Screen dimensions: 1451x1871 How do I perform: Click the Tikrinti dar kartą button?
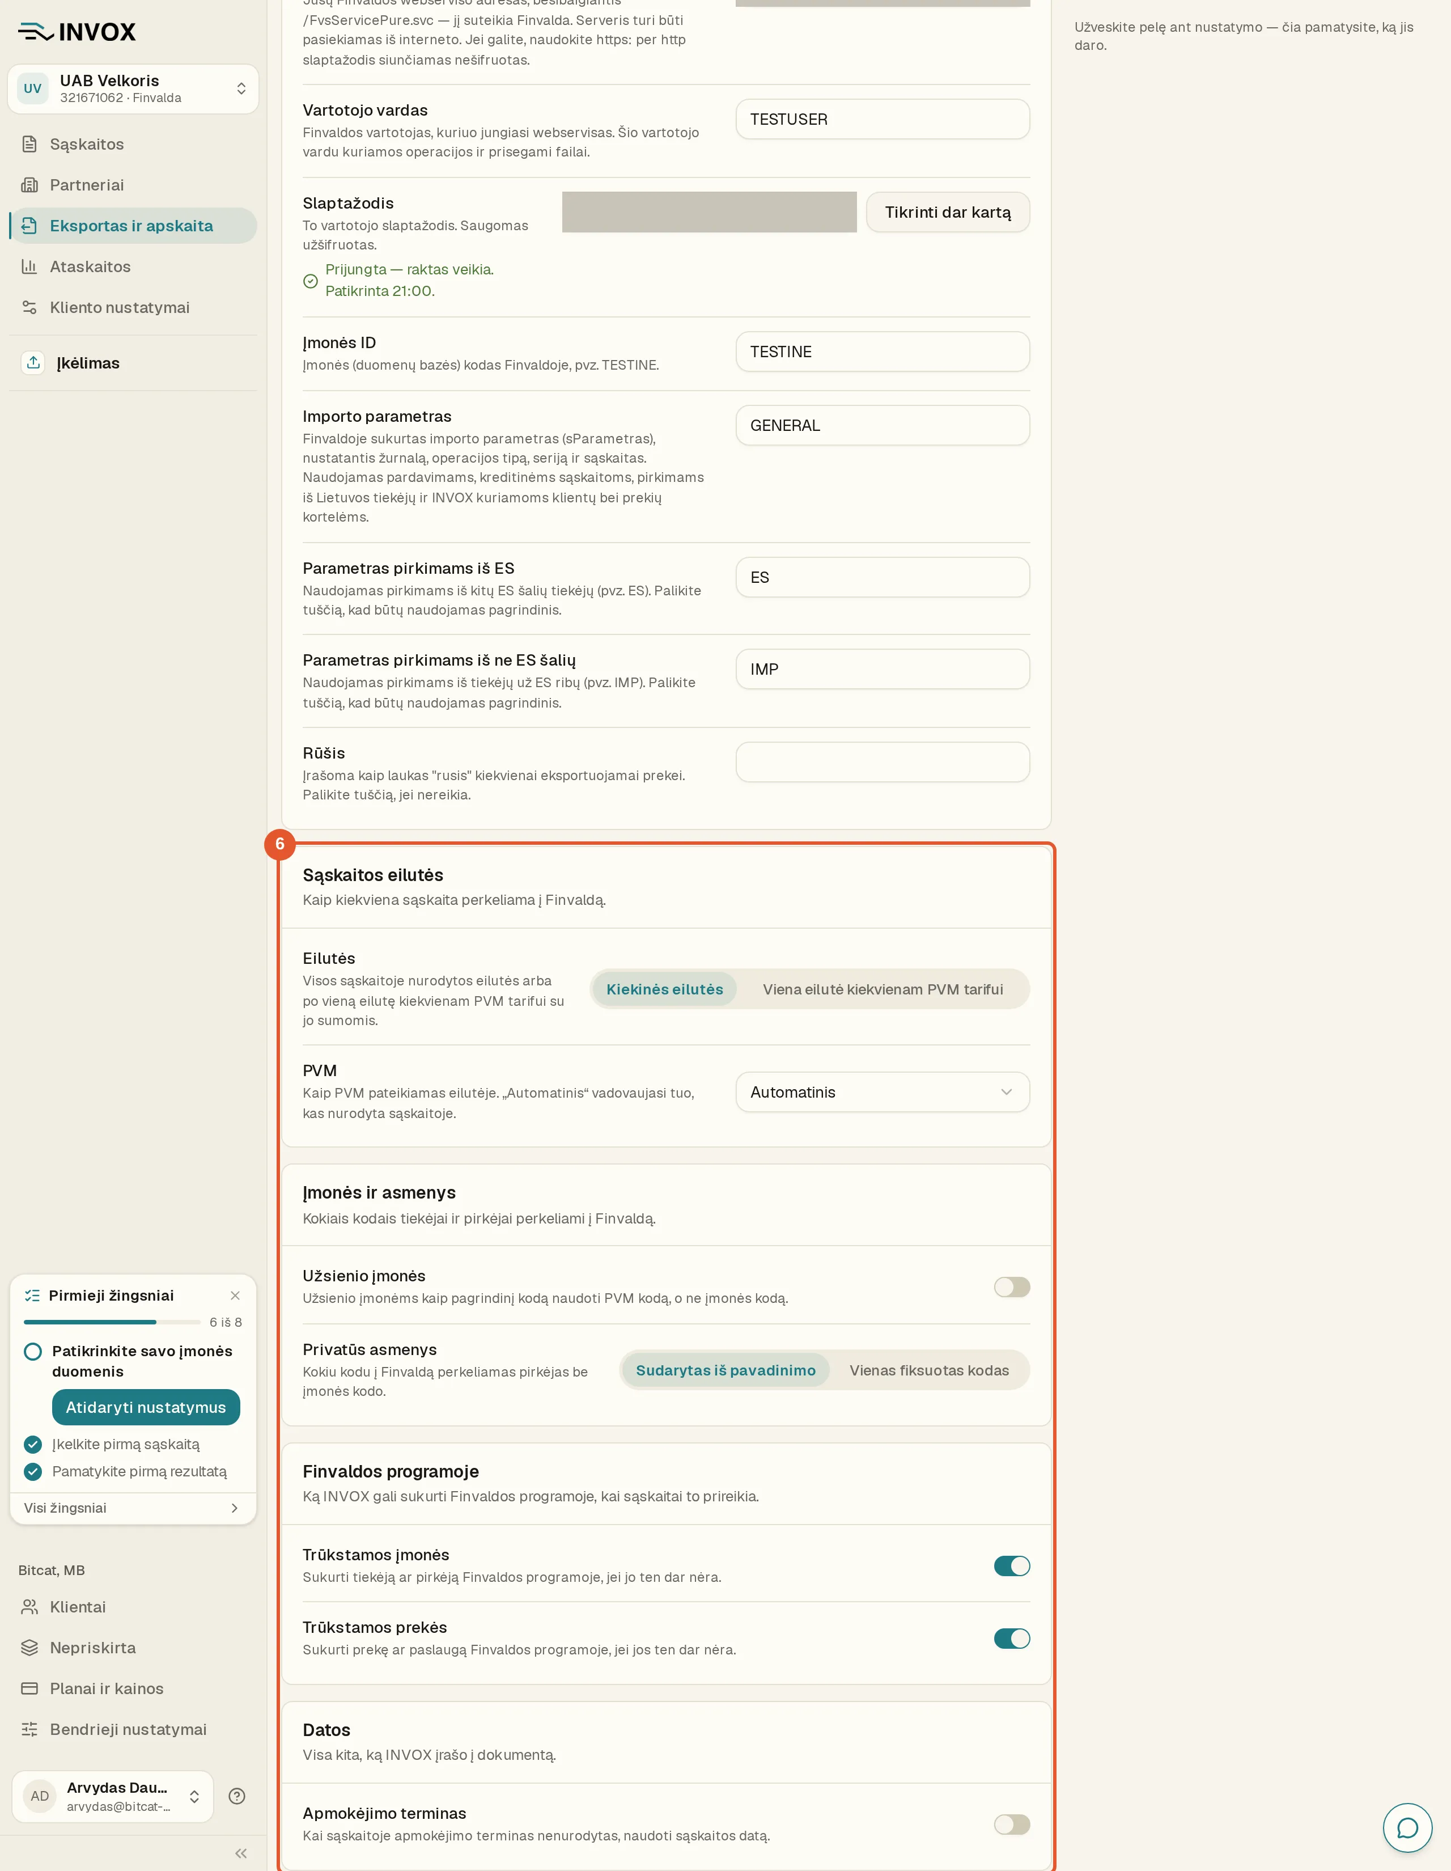point(947,213)
